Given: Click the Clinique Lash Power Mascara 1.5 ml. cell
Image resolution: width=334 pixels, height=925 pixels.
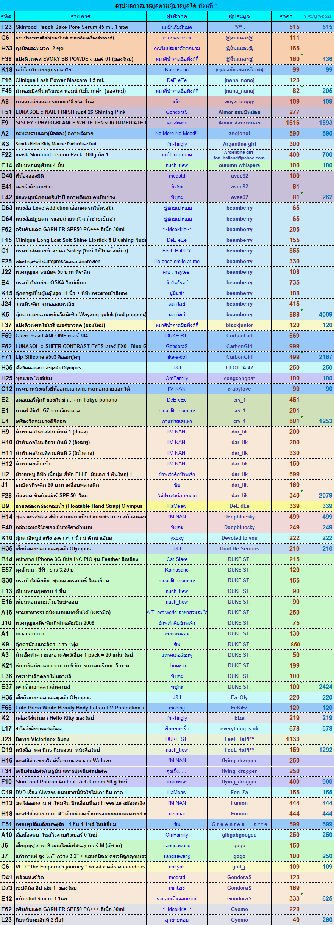Looking at the screenshot, I should (x=80, y=80).
